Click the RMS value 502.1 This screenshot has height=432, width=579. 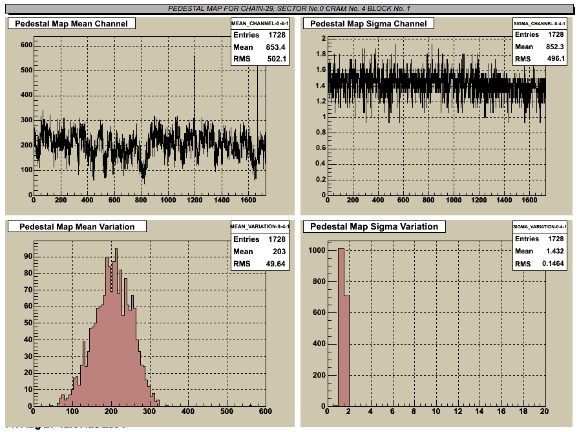[277, 59]
